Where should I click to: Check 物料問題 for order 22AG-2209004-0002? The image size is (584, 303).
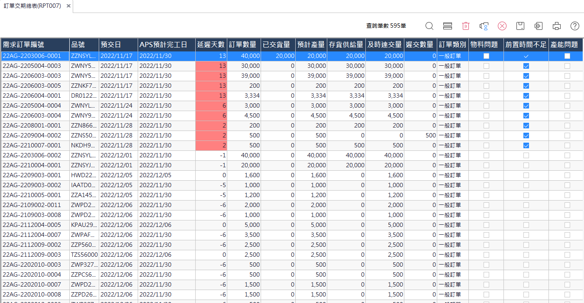click(487, 136)
